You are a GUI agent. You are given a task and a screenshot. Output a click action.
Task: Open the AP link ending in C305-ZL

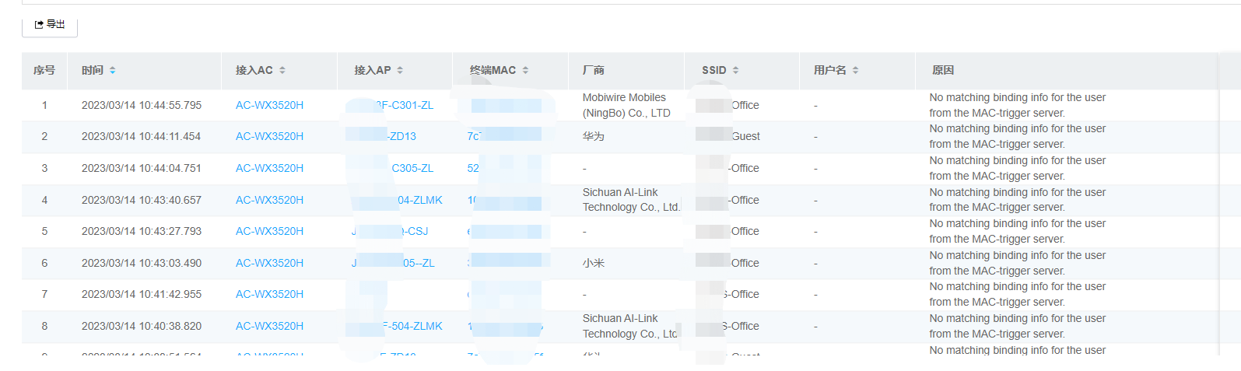[x=412, y=168]
